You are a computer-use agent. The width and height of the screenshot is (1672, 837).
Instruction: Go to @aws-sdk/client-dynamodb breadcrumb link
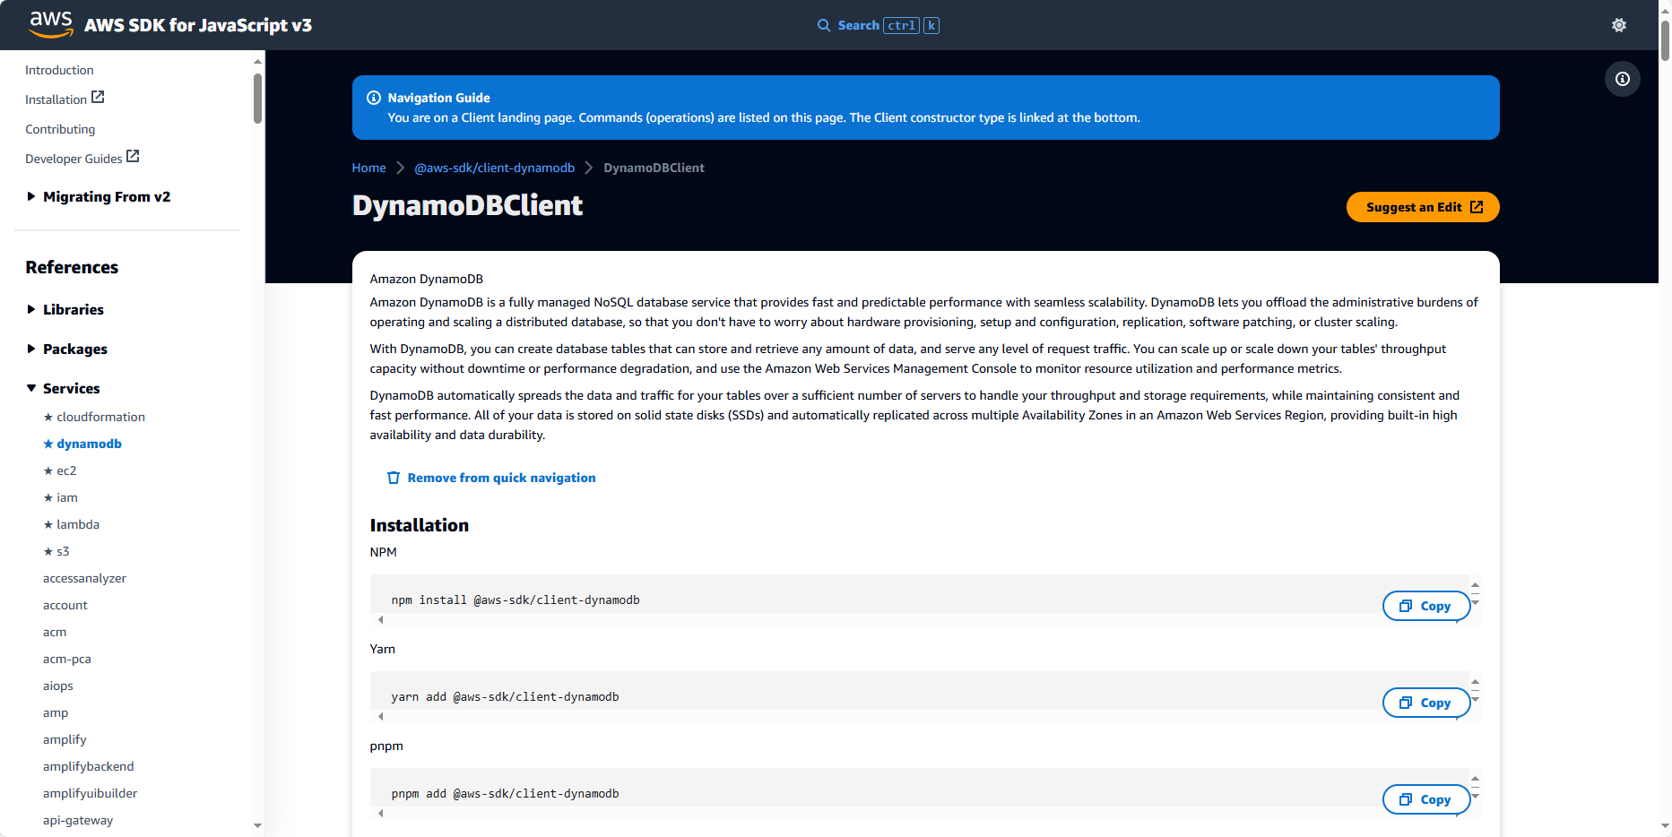tap(494, 168)
